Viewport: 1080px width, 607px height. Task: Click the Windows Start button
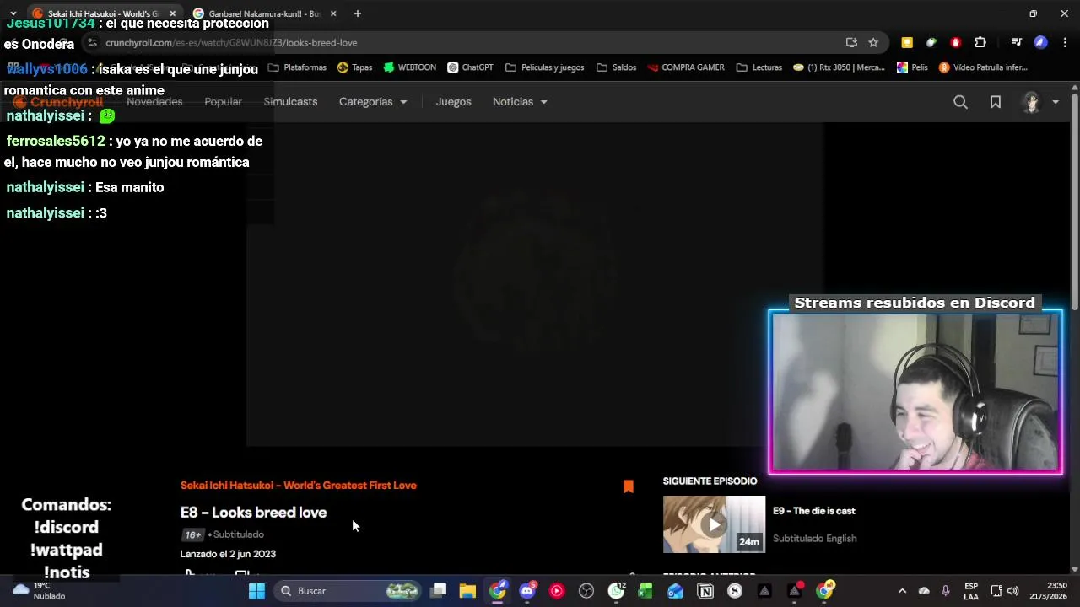(x=256, y=591)
